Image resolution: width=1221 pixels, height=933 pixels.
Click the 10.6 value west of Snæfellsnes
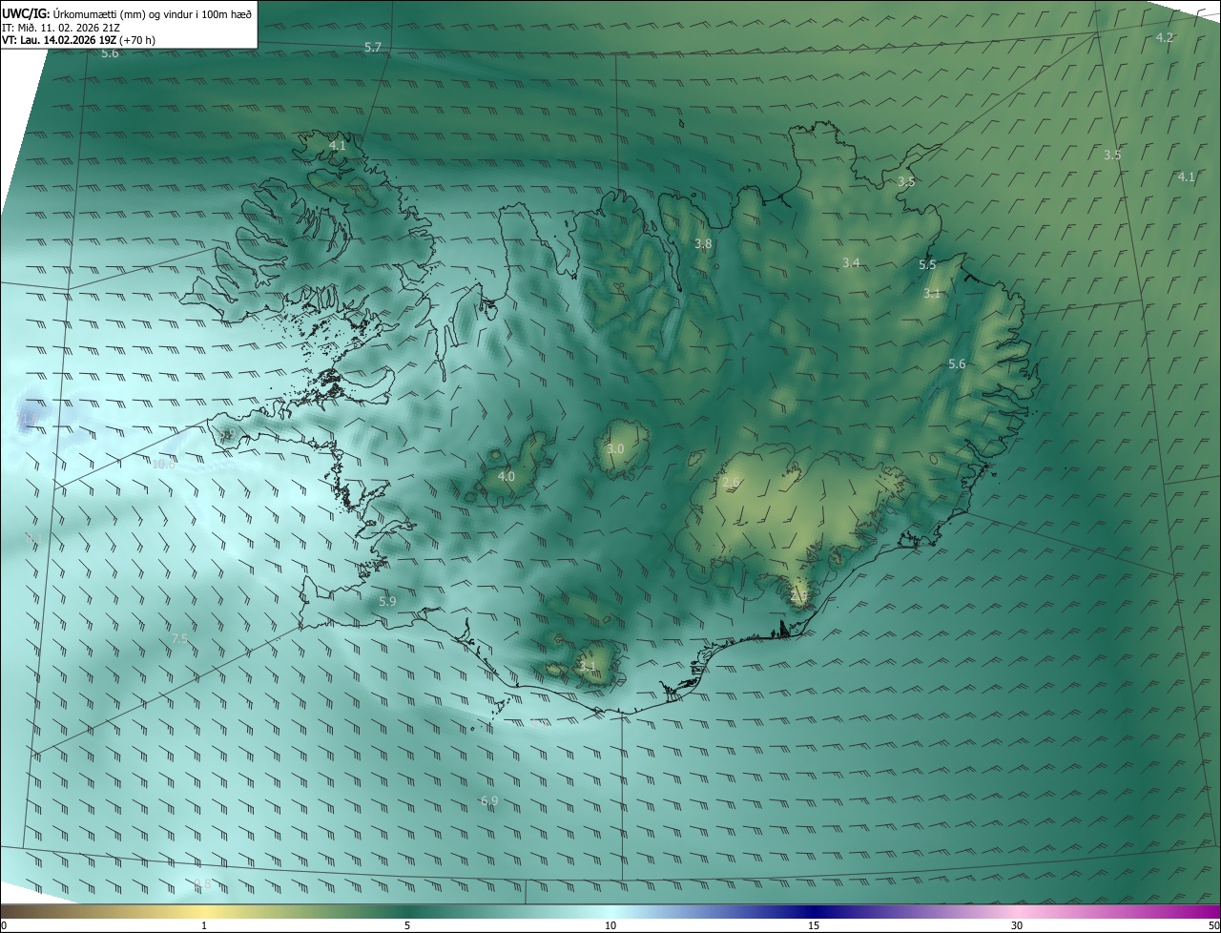(163, 465)
